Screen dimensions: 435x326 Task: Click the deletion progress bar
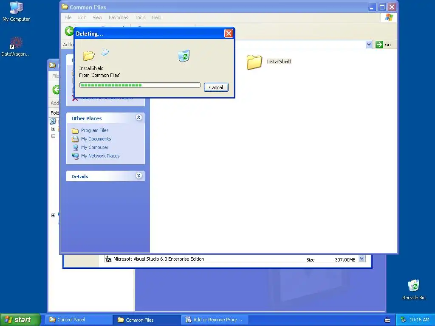140,85
